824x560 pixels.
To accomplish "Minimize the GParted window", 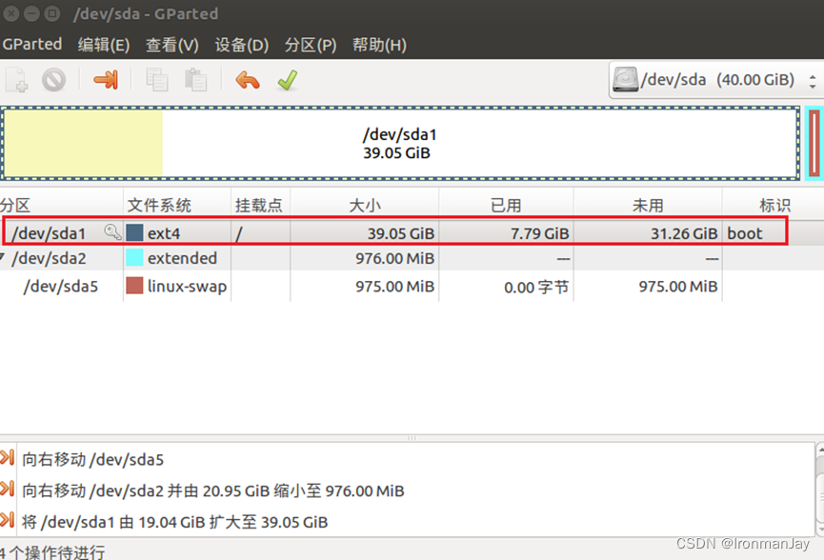I will click(x=31, y=13).
